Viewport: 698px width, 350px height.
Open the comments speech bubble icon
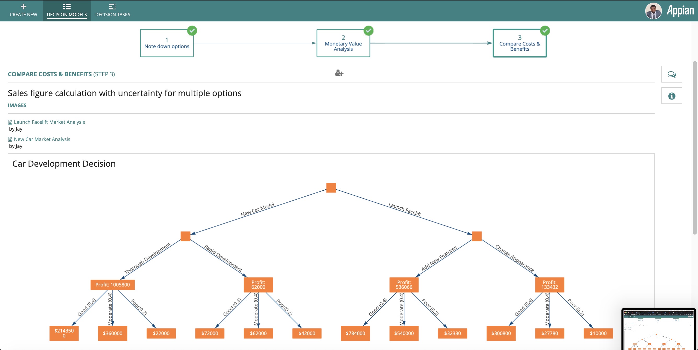coord(671,74)
